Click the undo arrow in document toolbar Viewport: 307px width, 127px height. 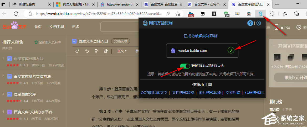[x=87, y=51]
